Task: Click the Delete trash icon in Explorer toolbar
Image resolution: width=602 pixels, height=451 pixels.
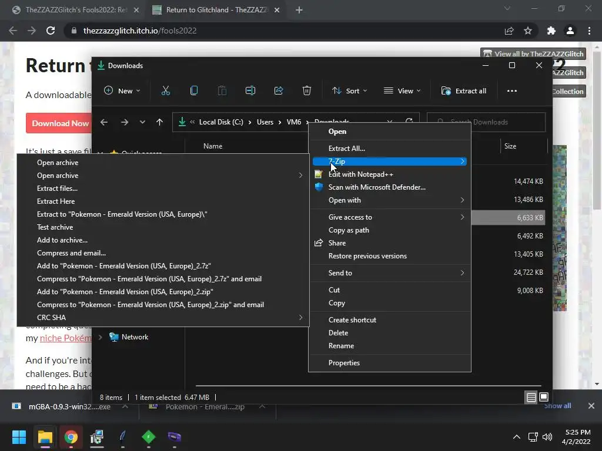Action: click(306, 91)
